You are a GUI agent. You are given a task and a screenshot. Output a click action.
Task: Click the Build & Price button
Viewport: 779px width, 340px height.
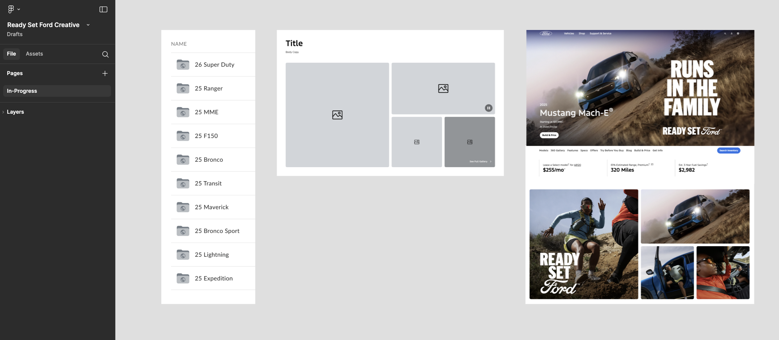point(549,135)
